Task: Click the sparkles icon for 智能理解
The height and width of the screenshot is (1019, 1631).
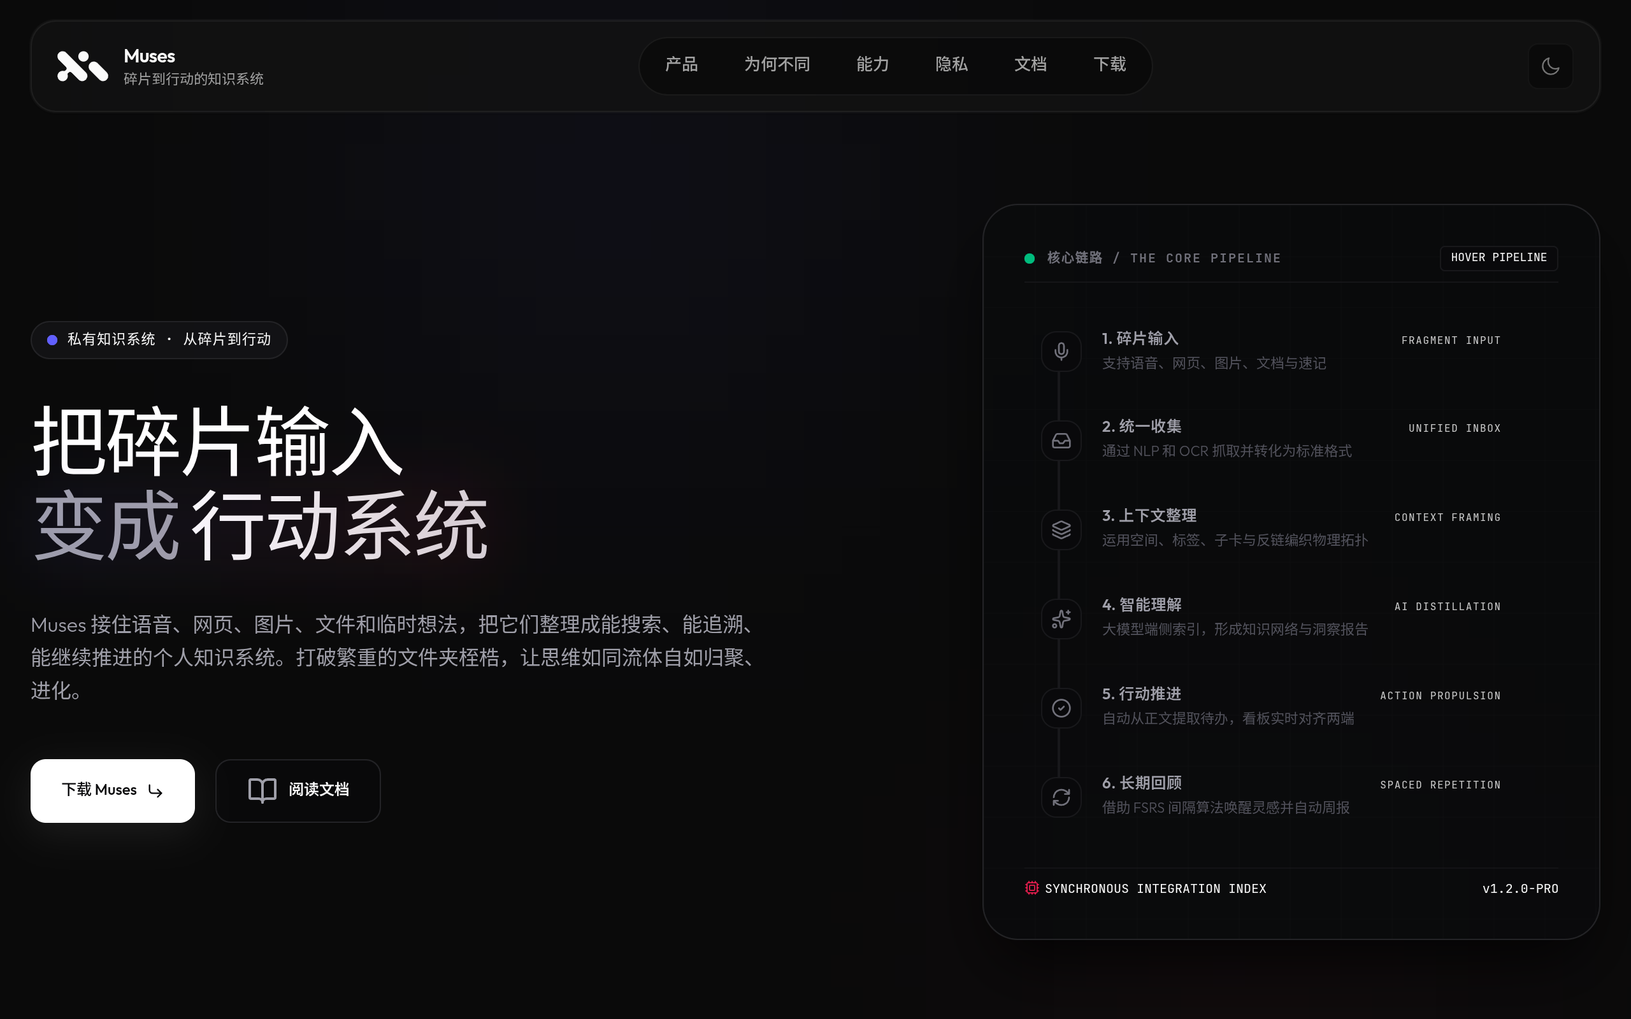Action: [x=1061, y=618]
